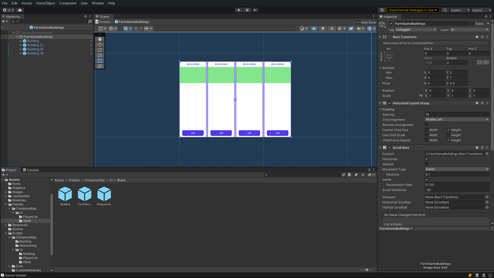Toggle the Auto Save checkbox
Viewport: 494px width, 278px height.
(358, 22)
